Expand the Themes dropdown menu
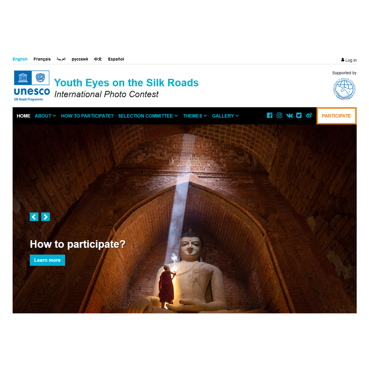Screen dimensions: 369x369 pos(195,116)
